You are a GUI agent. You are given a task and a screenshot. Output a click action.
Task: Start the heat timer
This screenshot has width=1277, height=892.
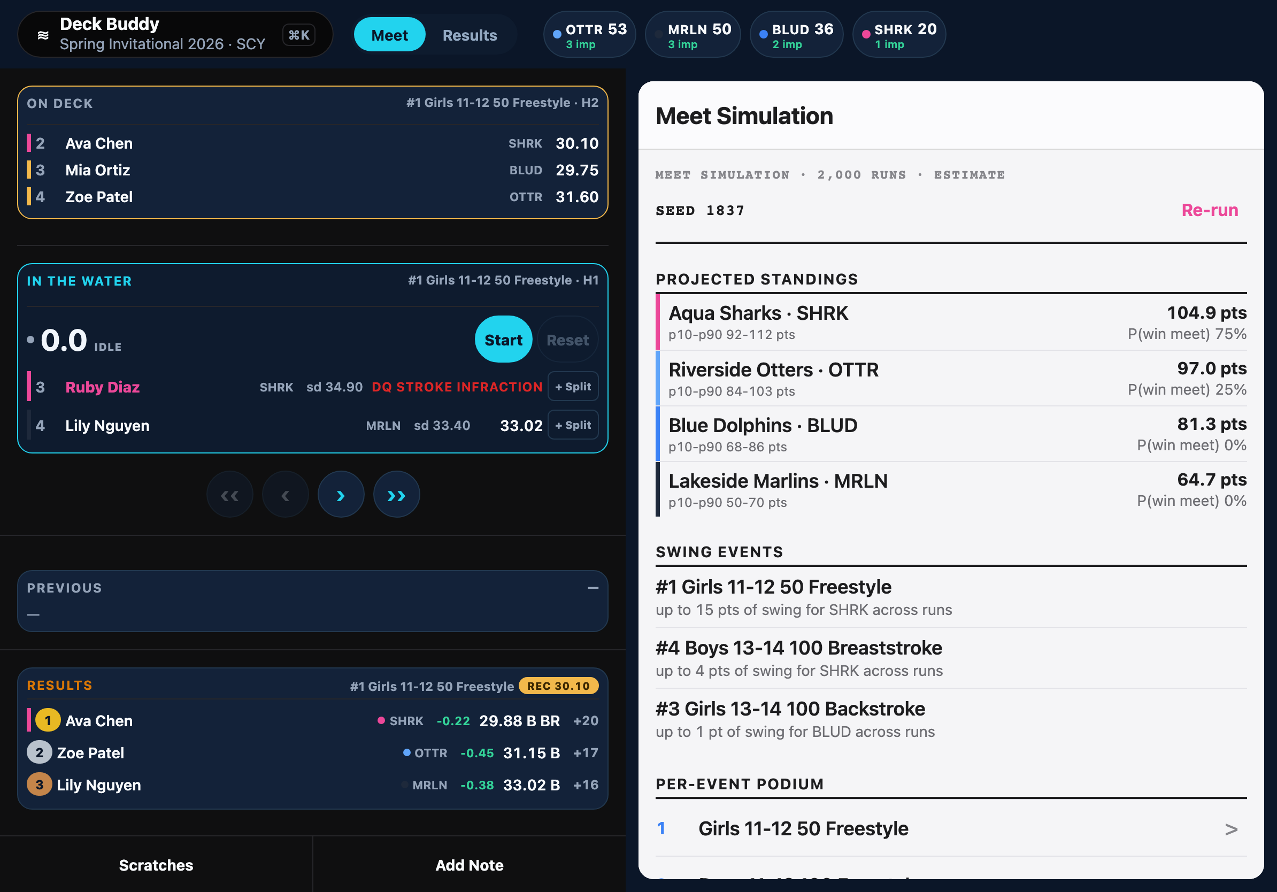pyautogui.click(x=503, y=340)
